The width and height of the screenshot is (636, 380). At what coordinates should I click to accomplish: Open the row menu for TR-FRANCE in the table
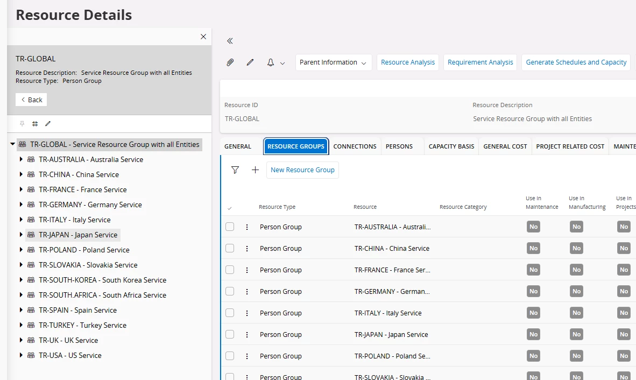246,270
